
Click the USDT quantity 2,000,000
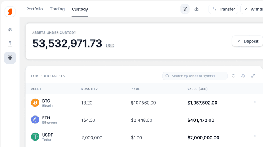pos(92,137)
